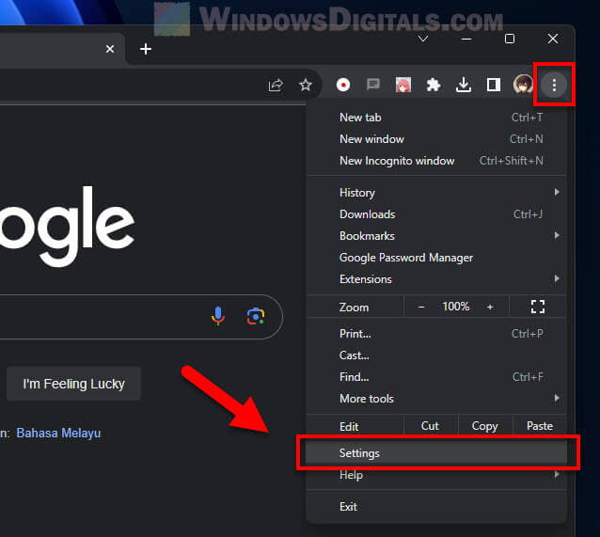The image size is (600, 537).
Task: Select New window menu item
Action: 436,139
